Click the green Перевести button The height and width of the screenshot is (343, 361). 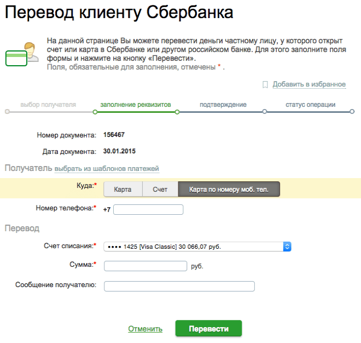(x=208, y=328)
